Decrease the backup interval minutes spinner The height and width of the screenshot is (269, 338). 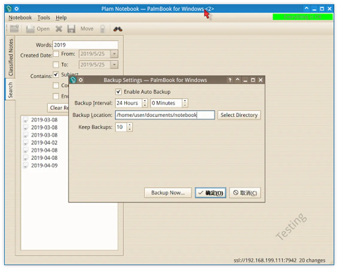click(x=185, y=105)
